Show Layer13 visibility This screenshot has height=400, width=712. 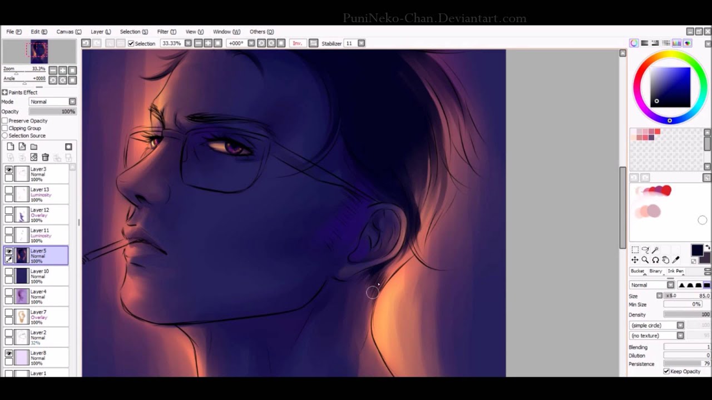tap(8, 190)
